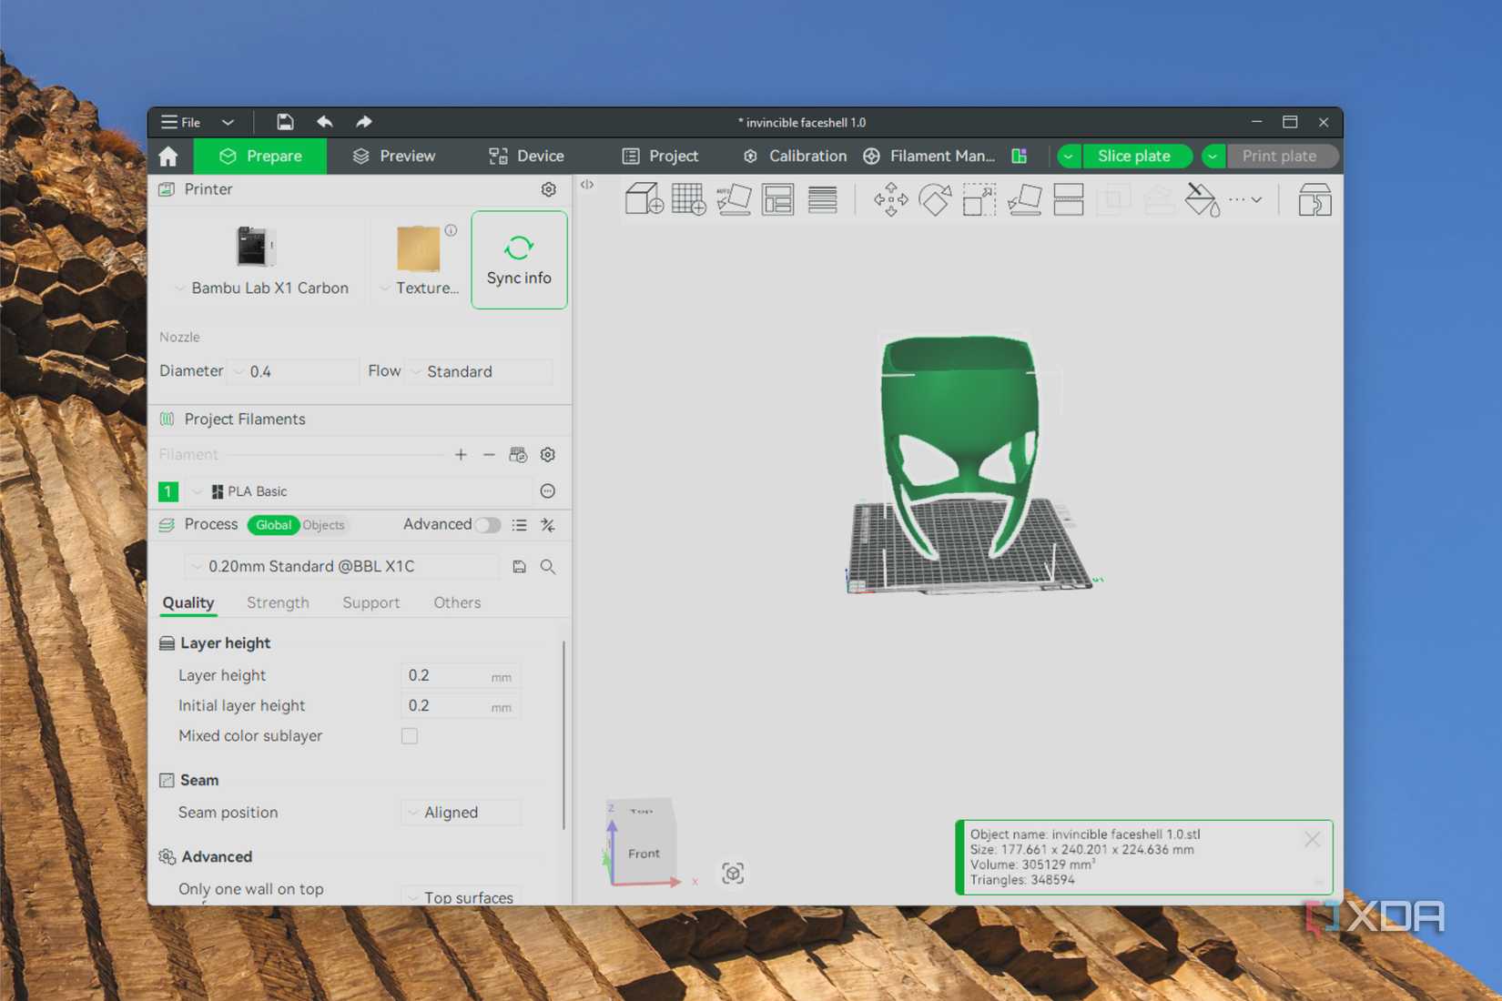This screenshot has height=1001, width=1502.
Task: Click the add filament plus icon
Action: coord(461,454)
